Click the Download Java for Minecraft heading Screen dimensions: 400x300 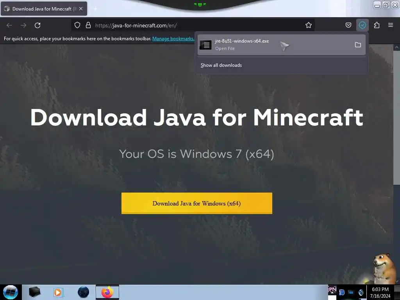pos(197,118)
